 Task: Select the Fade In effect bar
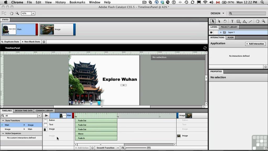(96, 138)
